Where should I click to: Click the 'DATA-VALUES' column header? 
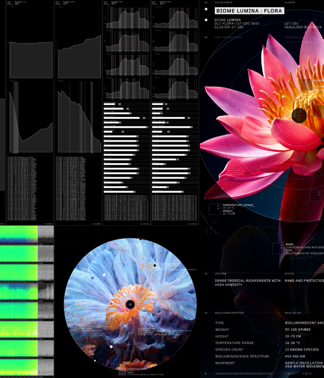tap(293, 313)
